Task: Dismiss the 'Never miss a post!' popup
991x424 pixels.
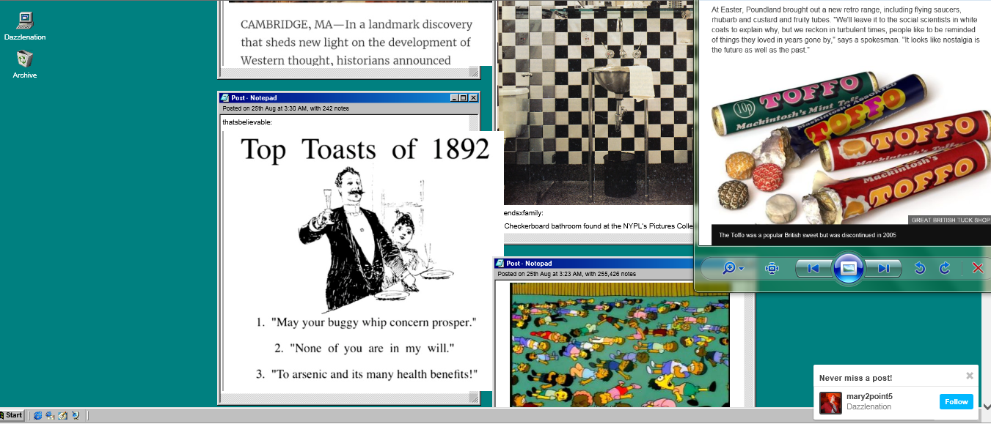Action: (x=970, y=376)
